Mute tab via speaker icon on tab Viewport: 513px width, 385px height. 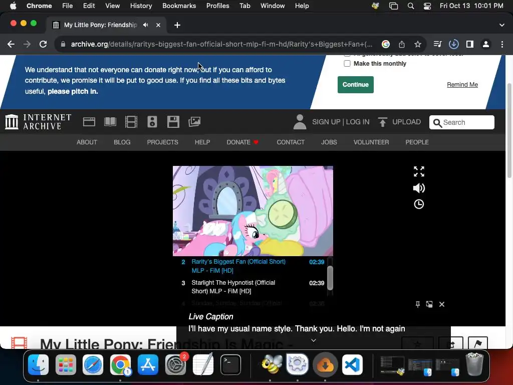click(x=146, y=25)
